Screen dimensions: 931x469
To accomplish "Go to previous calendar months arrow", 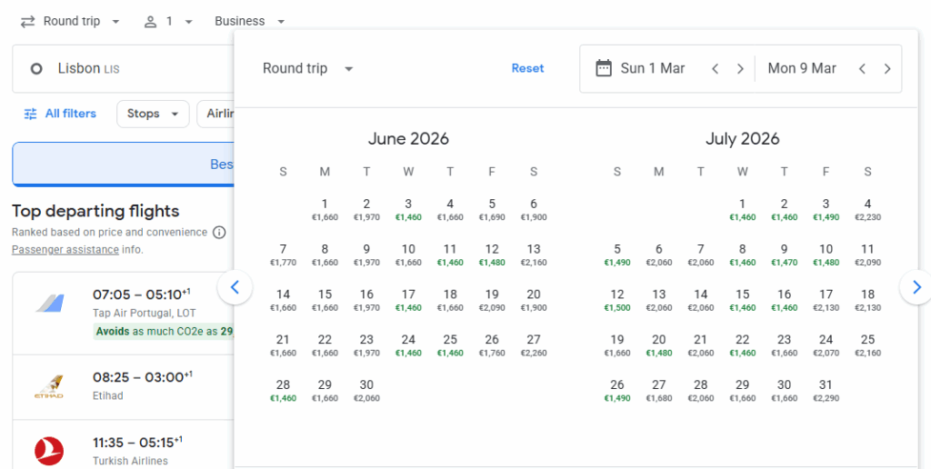I will pyautogui.click(x=235, y=287).
